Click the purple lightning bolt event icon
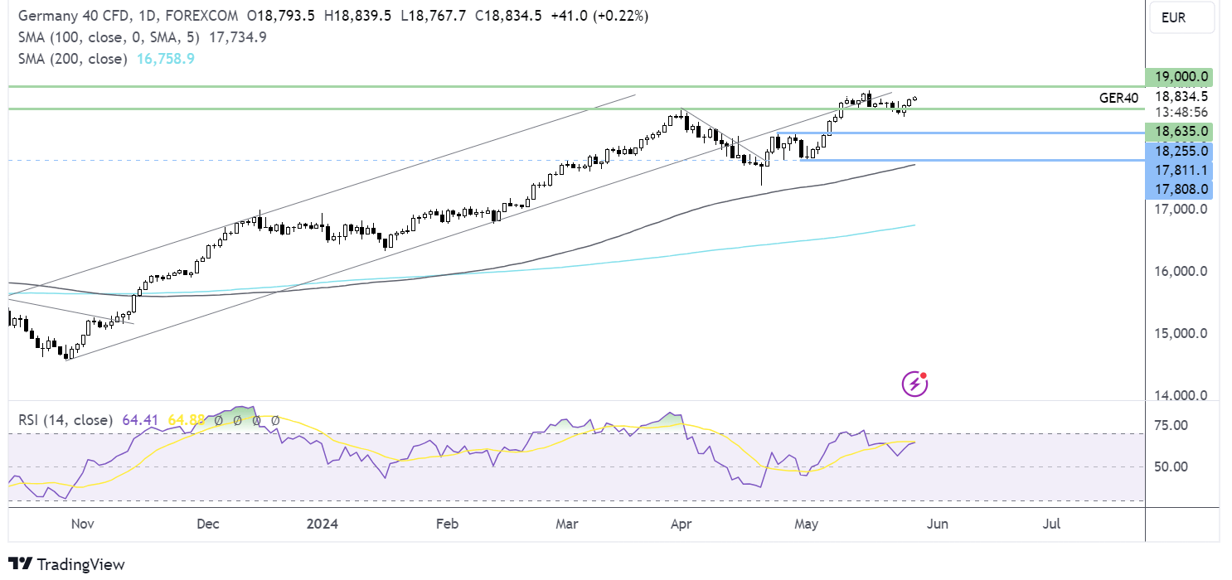This screenshot has width=1232, height=580. click(914, 384)
